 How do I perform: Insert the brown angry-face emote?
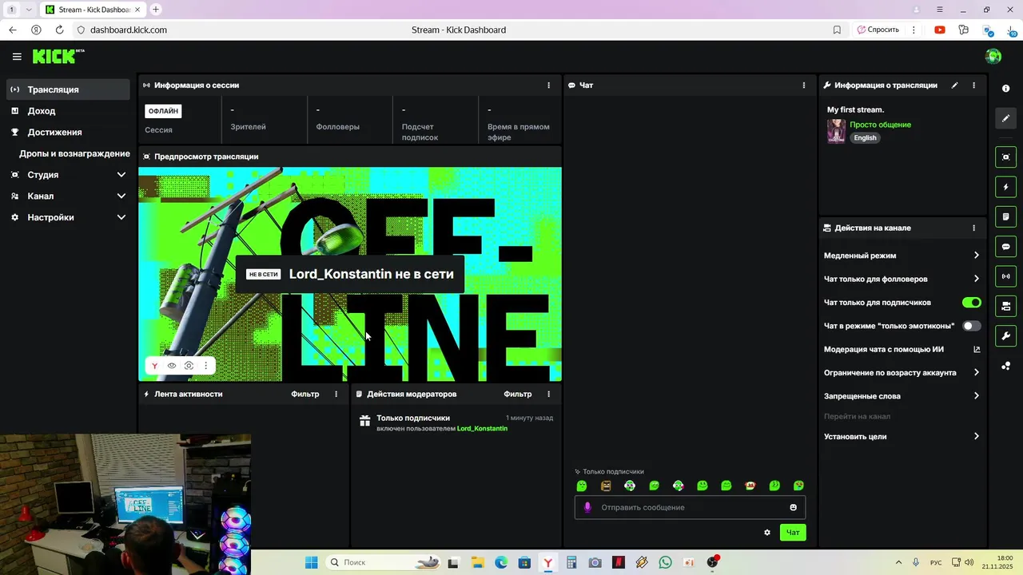(x=606, y=486)
